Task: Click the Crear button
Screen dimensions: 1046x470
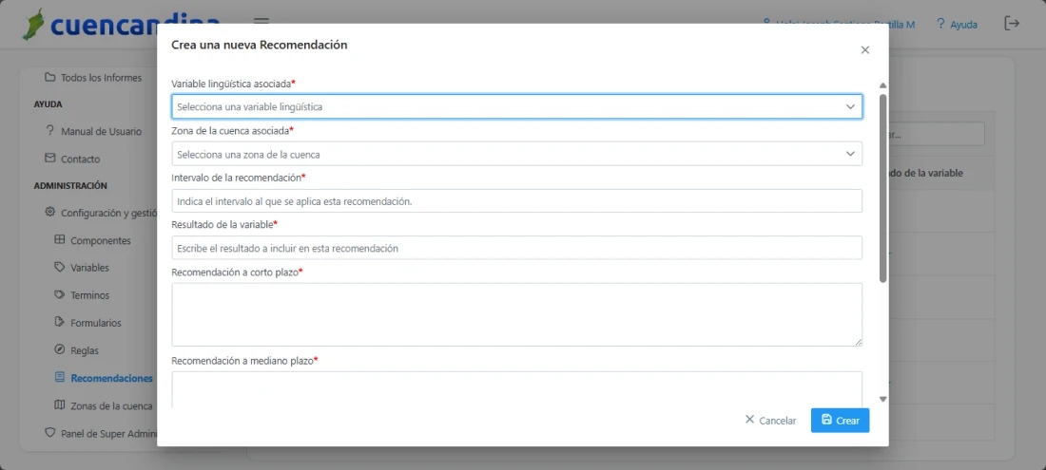Action: pyautogui.click(x=840, y=420)
